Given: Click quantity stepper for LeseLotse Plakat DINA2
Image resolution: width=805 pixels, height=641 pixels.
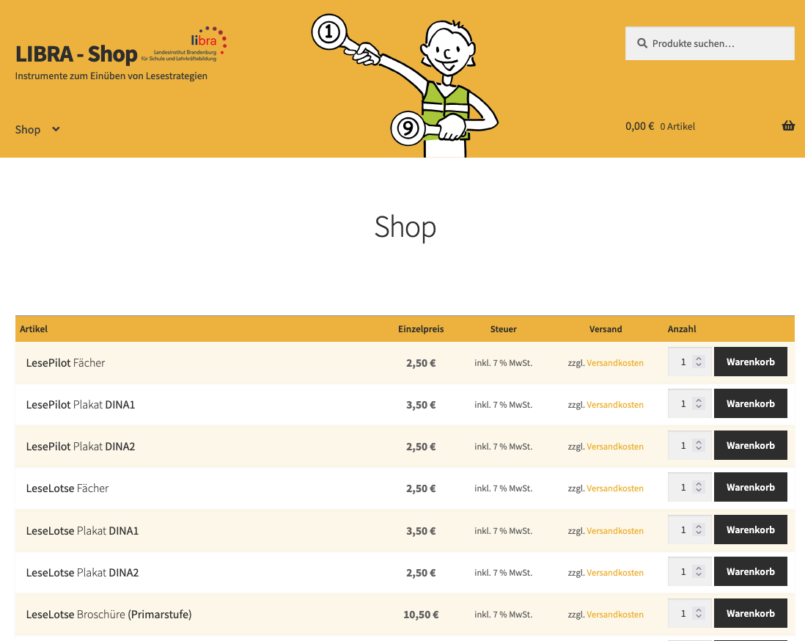Looking at the screenshot, I should [699, 571].
